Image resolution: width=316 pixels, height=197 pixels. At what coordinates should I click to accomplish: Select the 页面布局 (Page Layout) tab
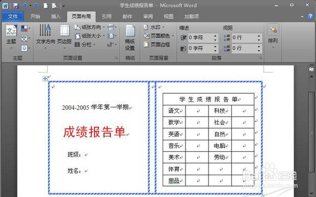tap(81, 16)
